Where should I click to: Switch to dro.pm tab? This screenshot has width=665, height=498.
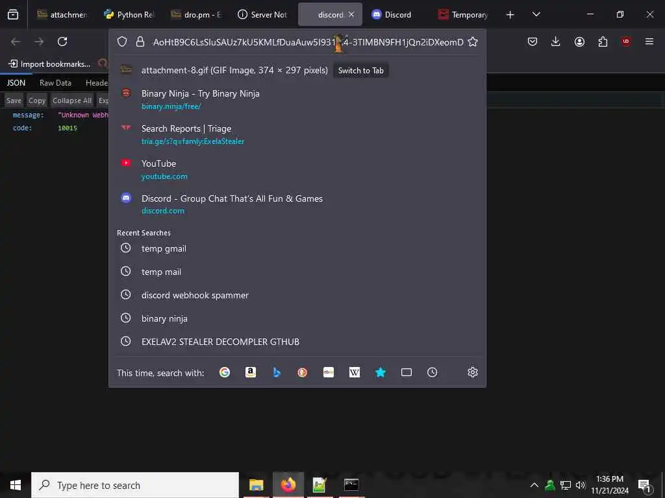[196, 15]
